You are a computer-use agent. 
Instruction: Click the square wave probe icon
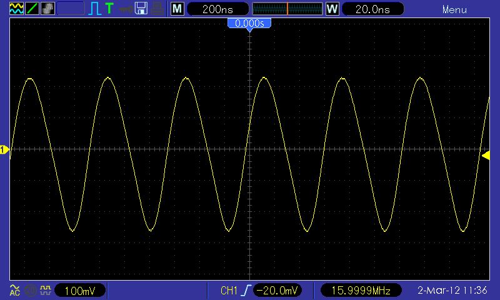[x=45, y=290]
